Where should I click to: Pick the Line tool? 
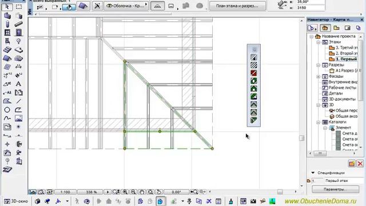point(19,101)
